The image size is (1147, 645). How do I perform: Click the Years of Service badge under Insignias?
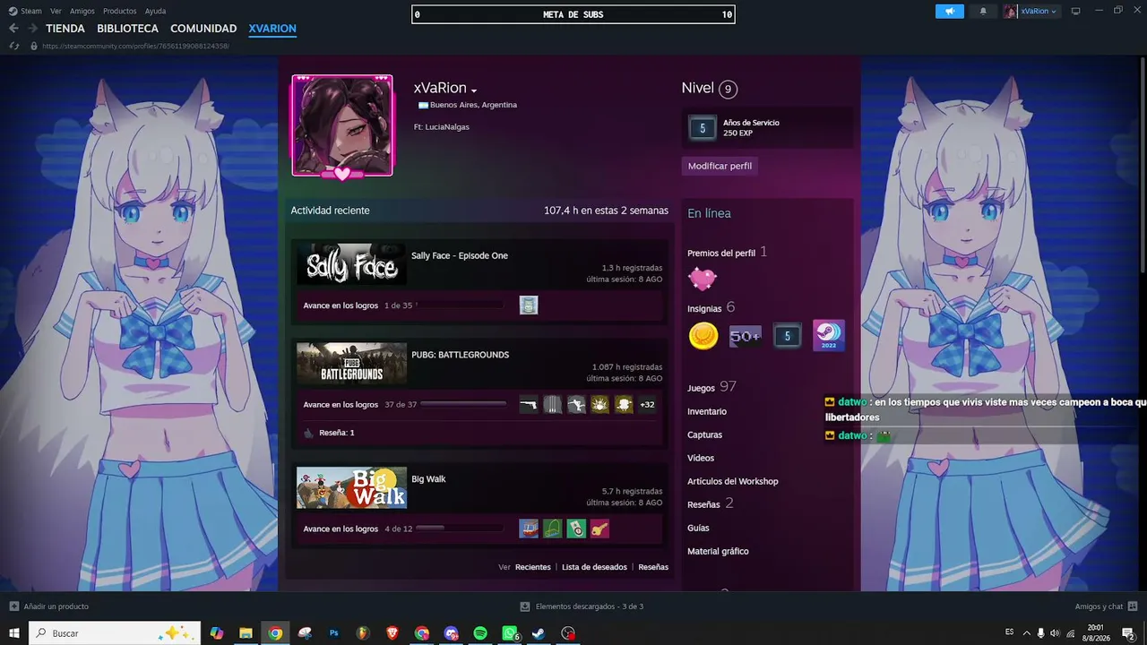(788, 336)
